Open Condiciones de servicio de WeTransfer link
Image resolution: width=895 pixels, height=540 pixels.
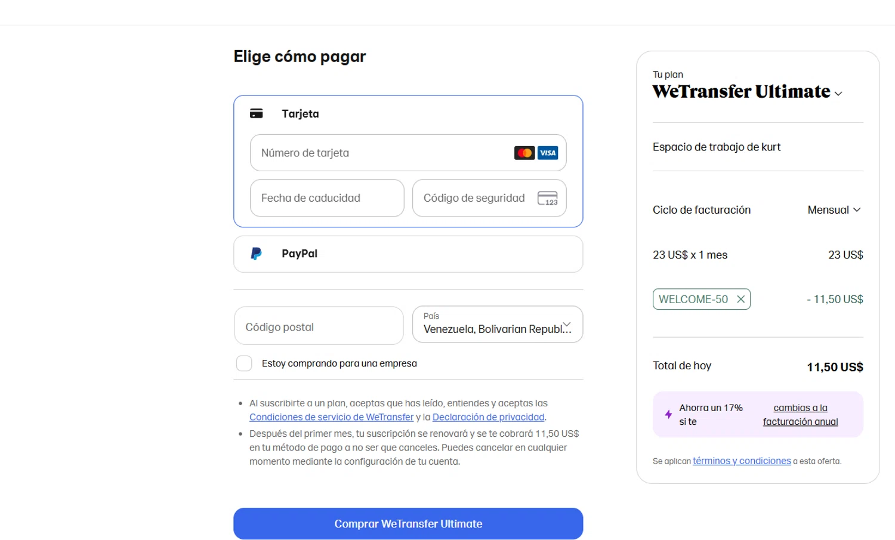tap(331, 417)
